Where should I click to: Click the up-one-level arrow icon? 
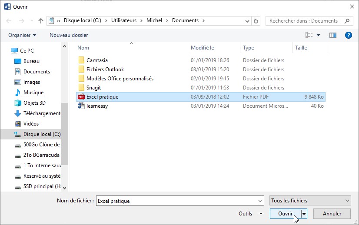point(41,21)
